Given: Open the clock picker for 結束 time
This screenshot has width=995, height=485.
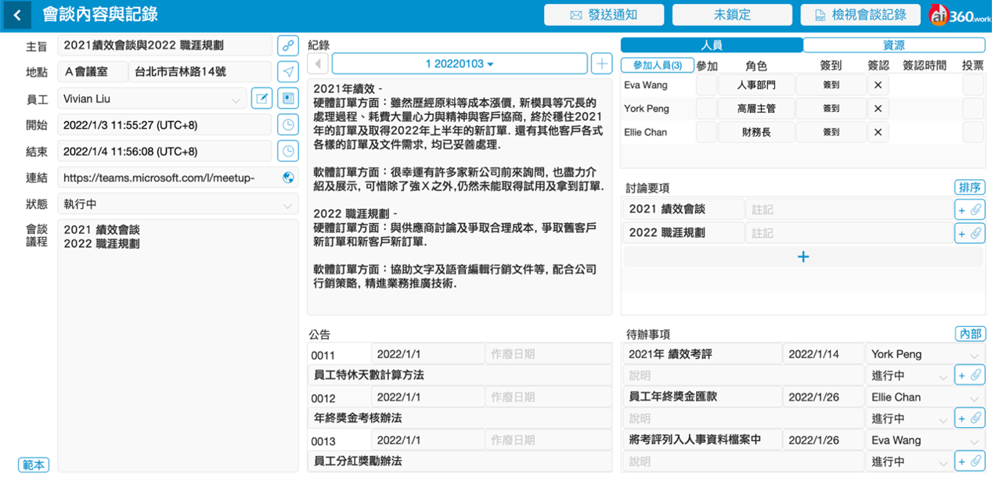Looking at the screenshot, I should 288,151.
